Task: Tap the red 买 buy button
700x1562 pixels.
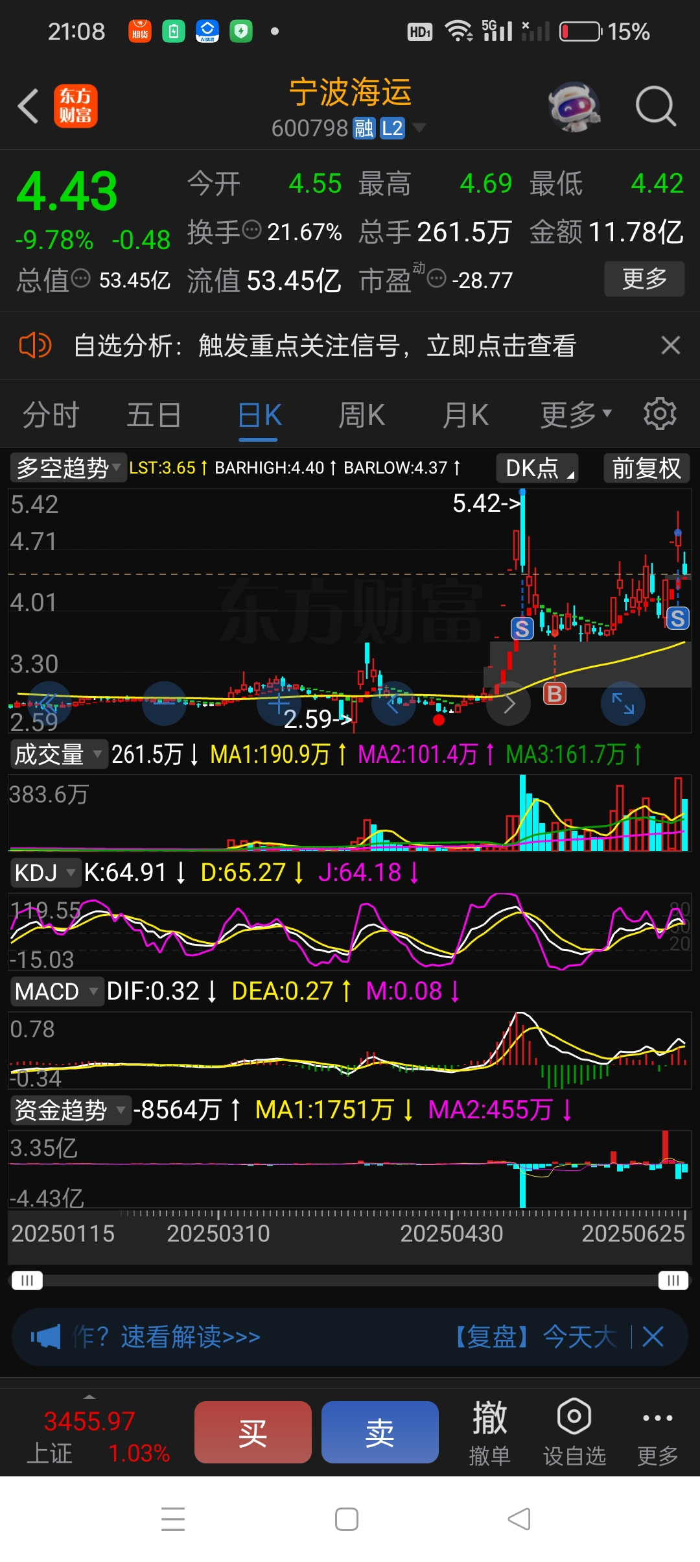Action: click(253, 1432)
